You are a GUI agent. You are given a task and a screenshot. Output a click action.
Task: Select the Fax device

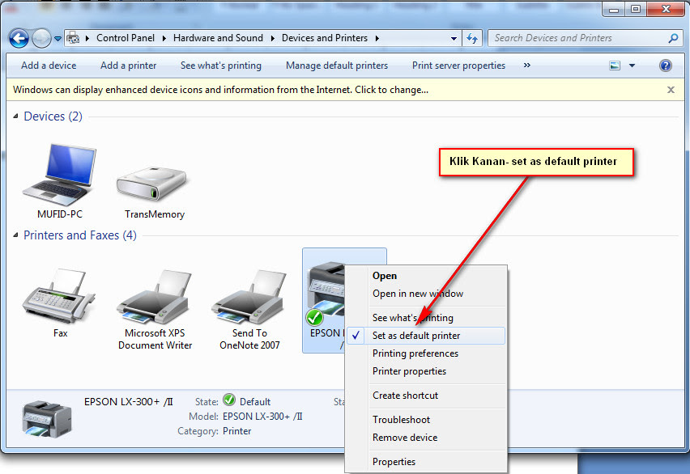(59, 303)
